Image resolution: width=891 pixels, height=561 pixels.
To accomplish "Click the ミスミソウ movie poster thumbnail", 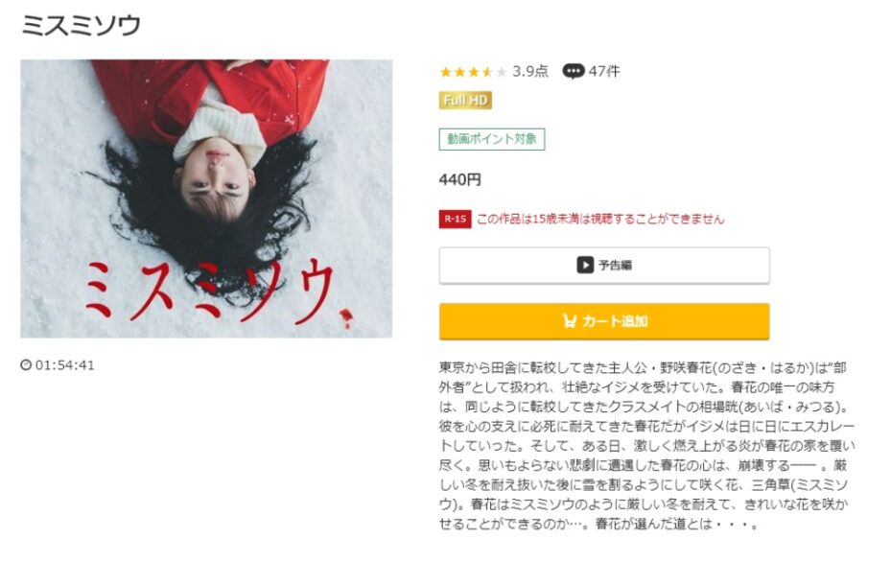I will click(x=206, y=199).
